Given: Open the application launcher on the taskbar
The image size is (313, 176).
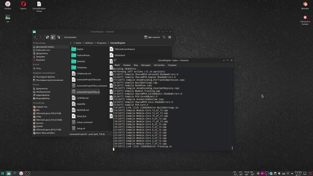Looking at the screenshot, I should [2, 174].
